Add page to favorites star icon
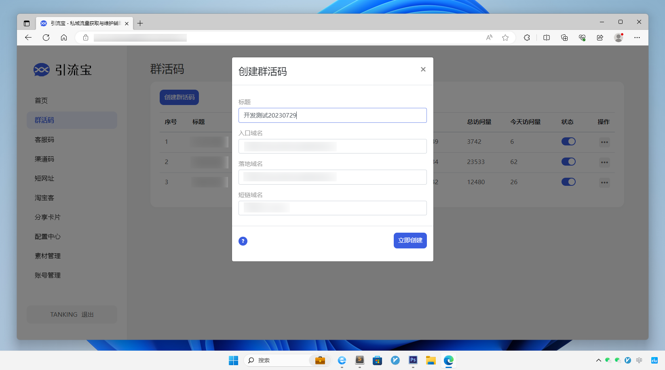665x370 pixels. tap(505, 38)
